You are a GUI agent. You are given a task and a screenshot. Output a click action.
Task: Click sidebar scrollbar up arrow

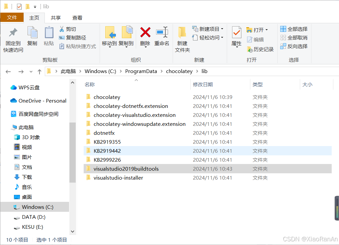[x=73, y=83]
